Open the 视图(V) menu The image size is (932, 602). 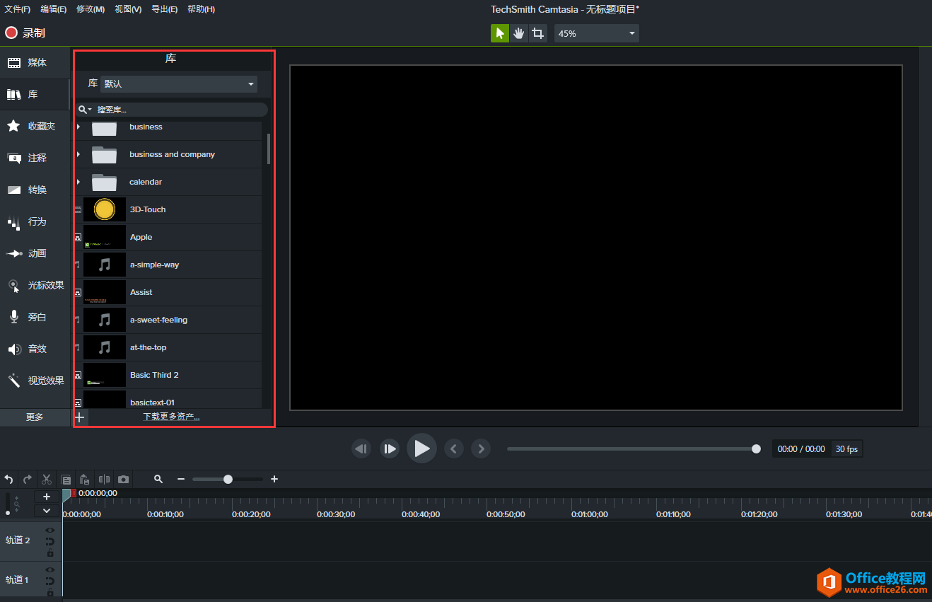[x=128, y=9]
